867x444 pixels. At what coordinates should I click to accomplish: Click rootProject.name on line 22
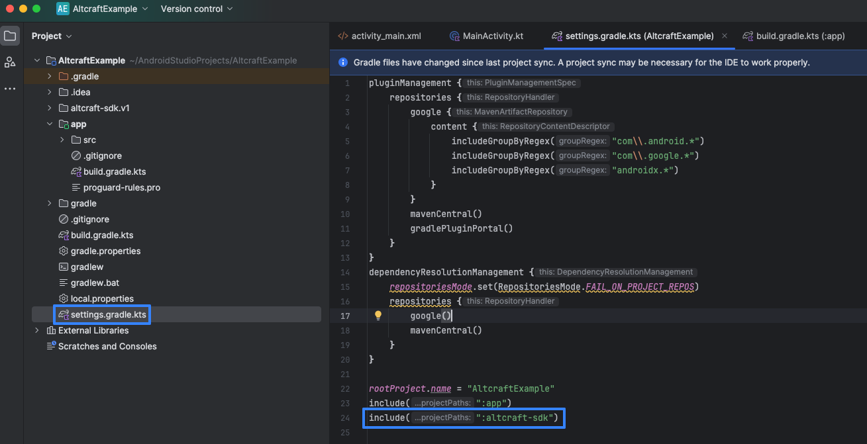click(410, 388)
